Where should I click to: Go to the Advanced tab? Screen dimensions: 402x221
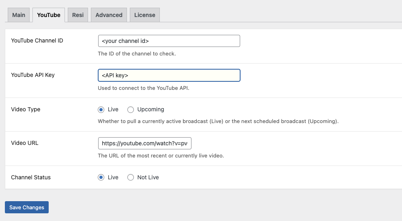pos(109,15)
